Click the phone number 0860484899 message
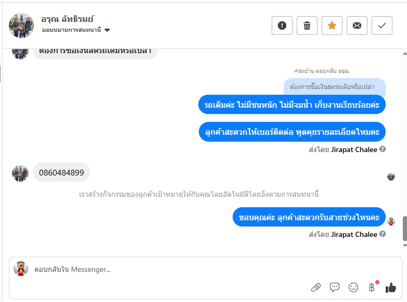407x302 pixels. coord(61,172)
